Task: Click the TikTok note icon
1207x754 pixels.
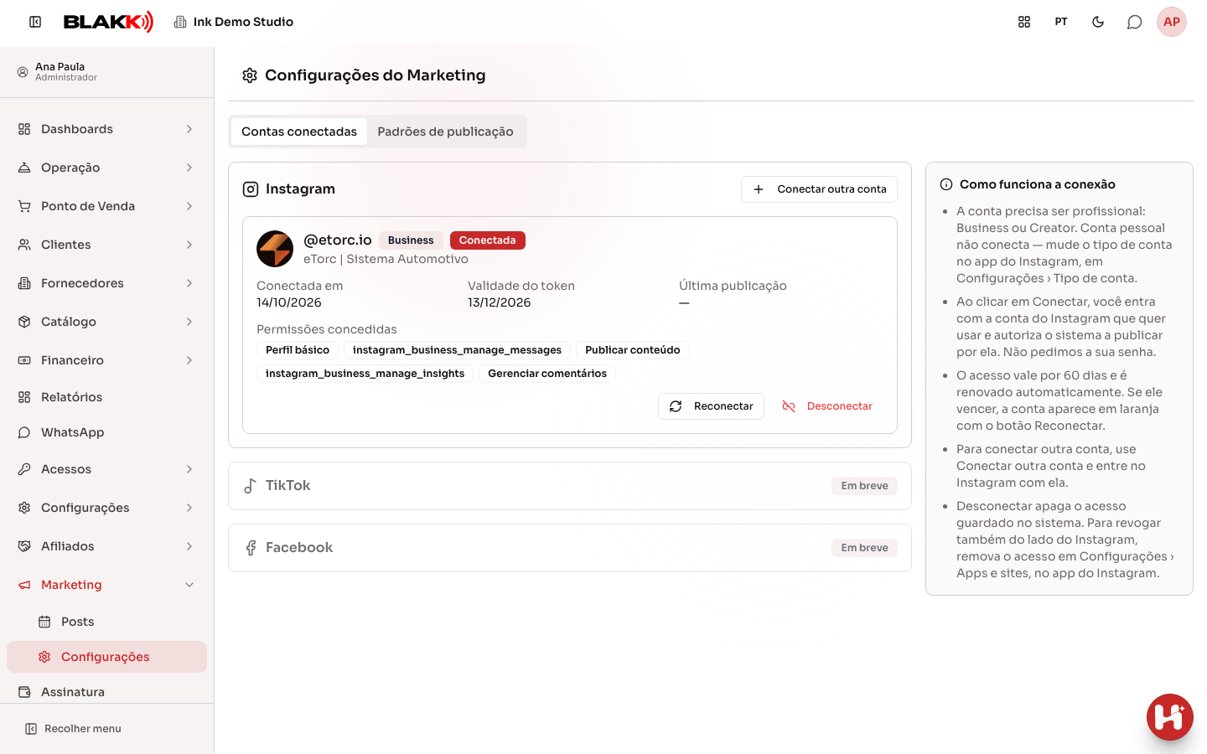Action: point(250,486)
